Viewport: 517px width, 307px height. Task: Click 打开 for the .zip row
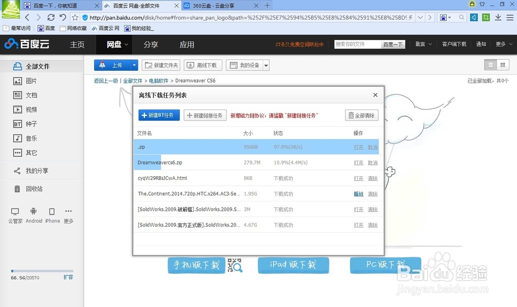[x=358, y=147]
